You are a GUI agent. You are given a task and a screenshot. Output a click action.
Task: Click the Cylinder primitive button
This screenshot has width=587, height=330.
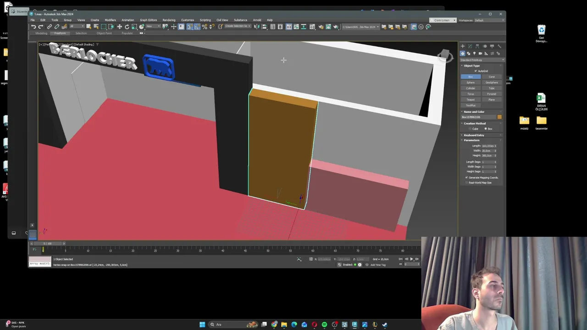(x=471, y=88)
